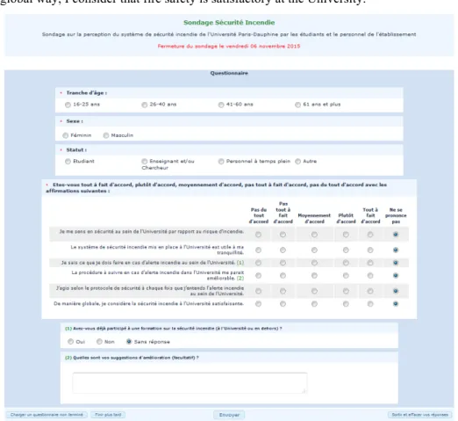Click the Fermeture du sondage date notice
Viewport: 458px width, 421px height.
point(229,46)
